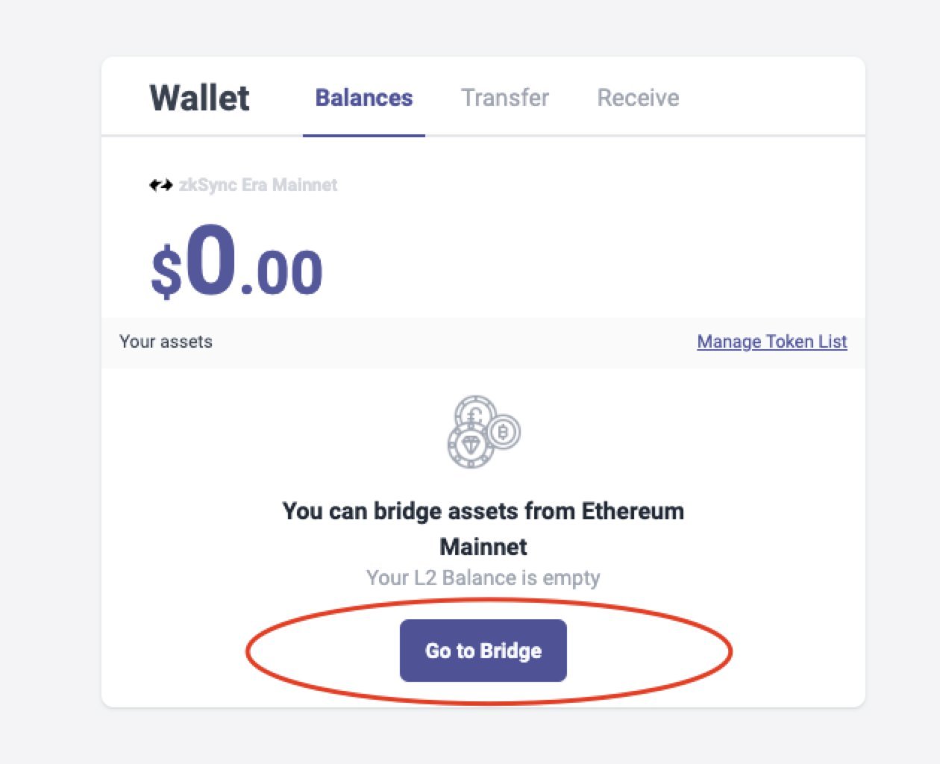
Task: Click the Your L2 Balance is empty text
Action: (x=483, y=578)
